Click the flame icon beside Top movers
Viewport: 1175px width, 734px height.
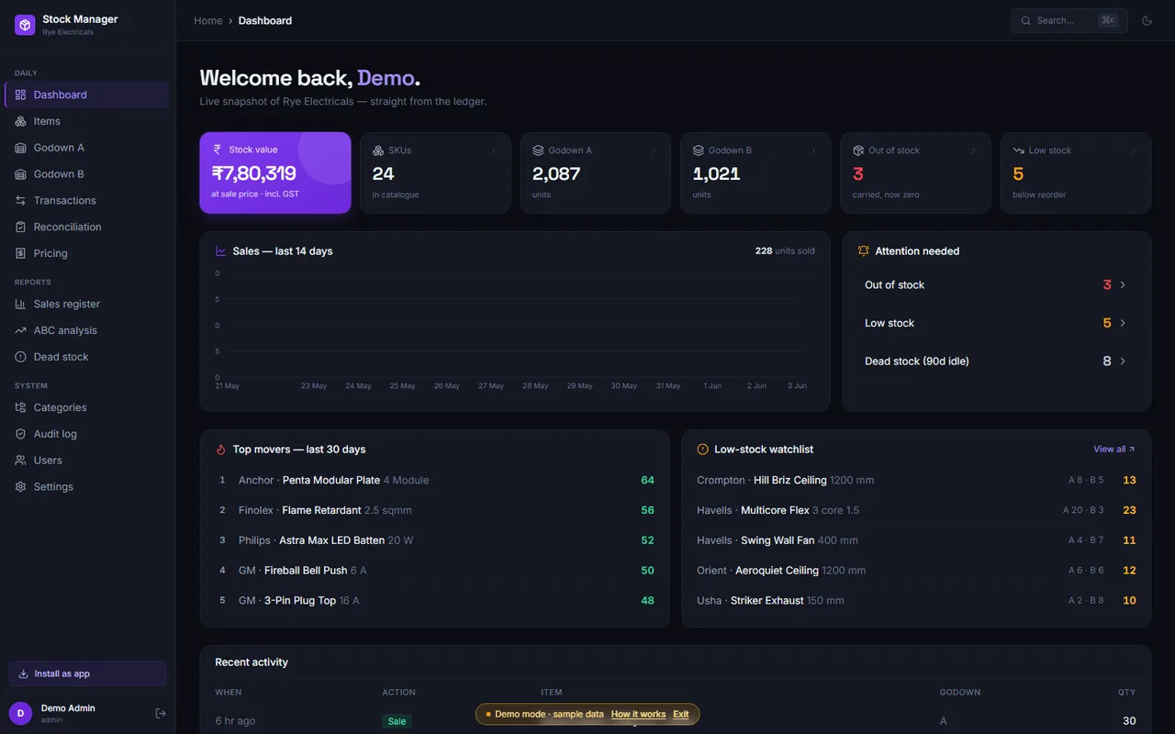point(220,450)
